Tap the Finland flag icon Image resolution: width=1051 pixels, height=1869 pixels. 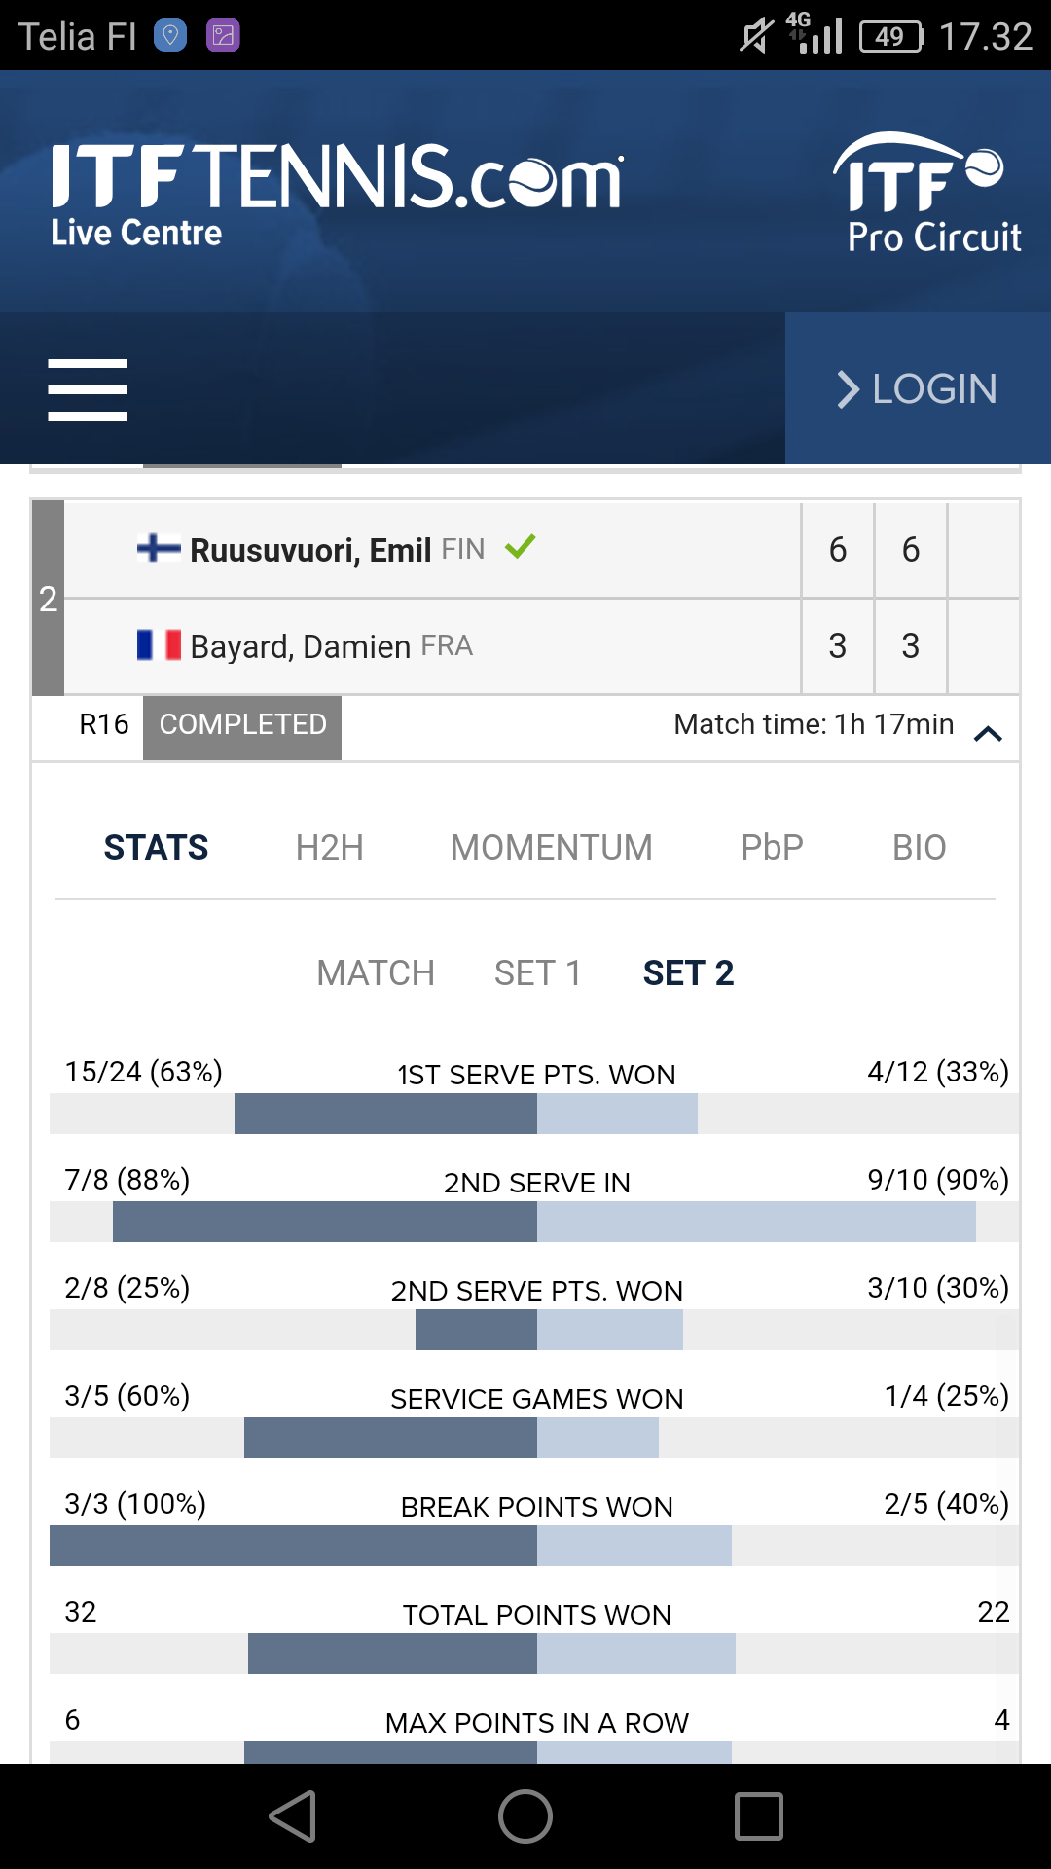(x=159, y=548)
